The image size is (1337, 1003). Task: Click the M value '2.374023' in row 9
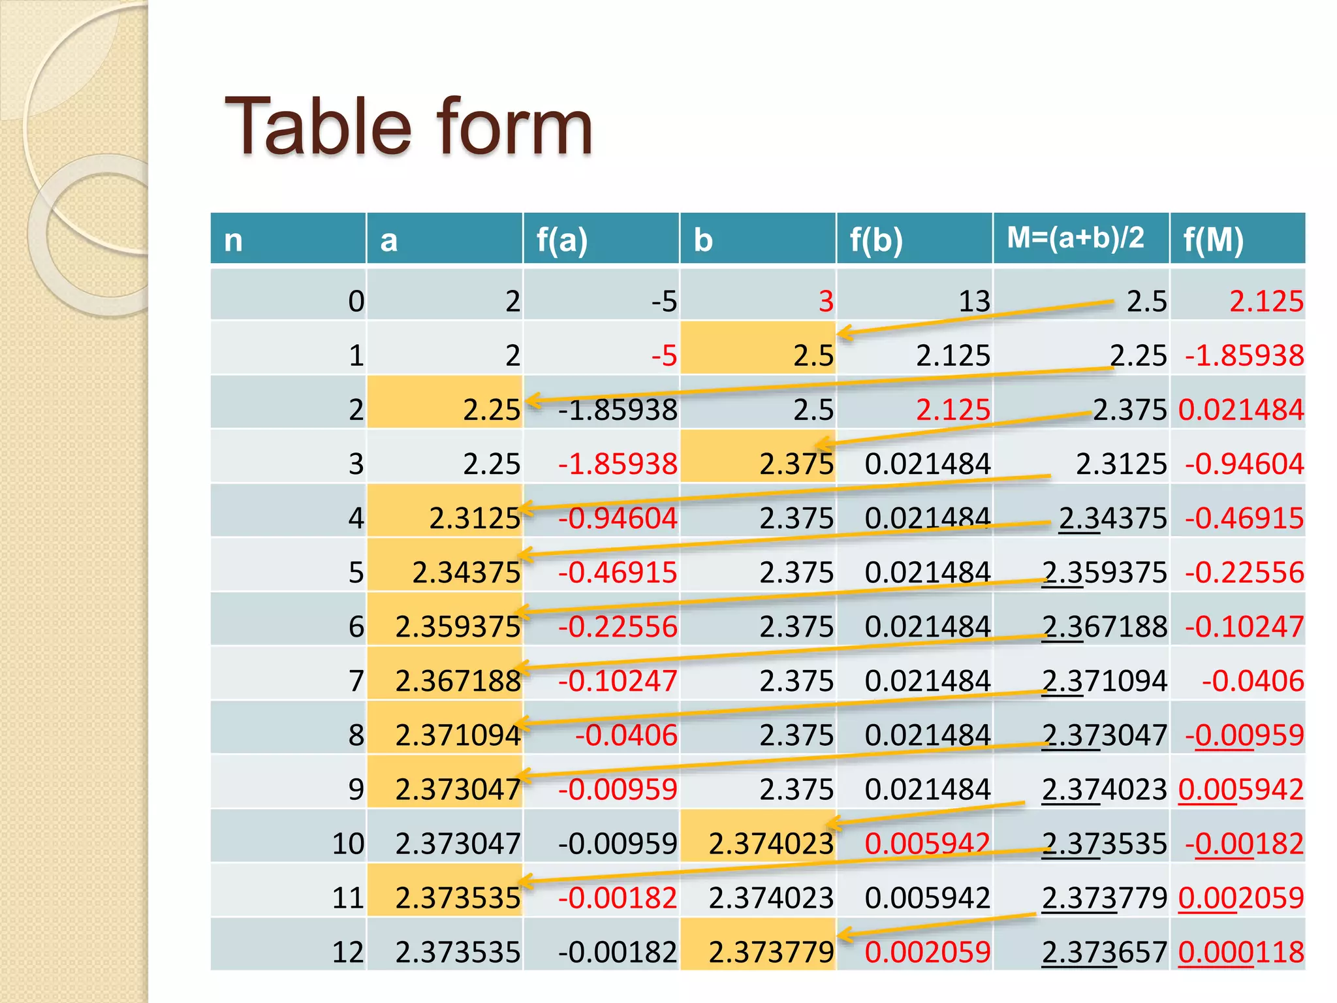1104,789
